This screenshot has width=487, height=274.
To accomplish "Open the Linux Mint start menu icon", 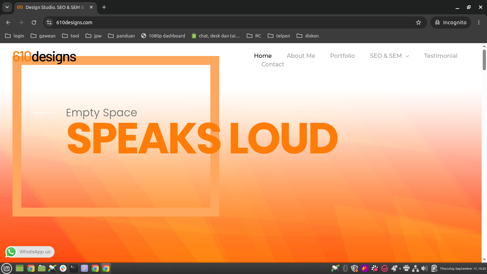I will click(7, 268).
